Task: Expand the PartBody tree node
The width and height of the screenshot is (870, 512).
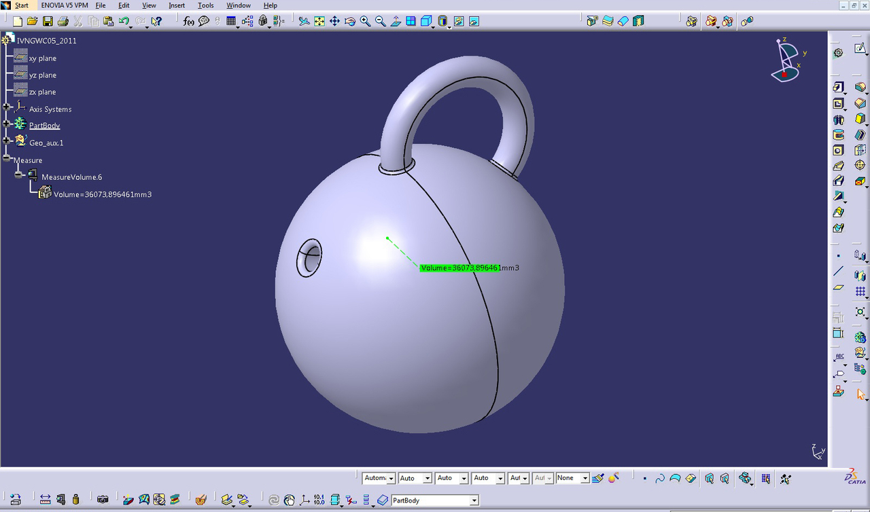Action: click(x=7, y=124)
